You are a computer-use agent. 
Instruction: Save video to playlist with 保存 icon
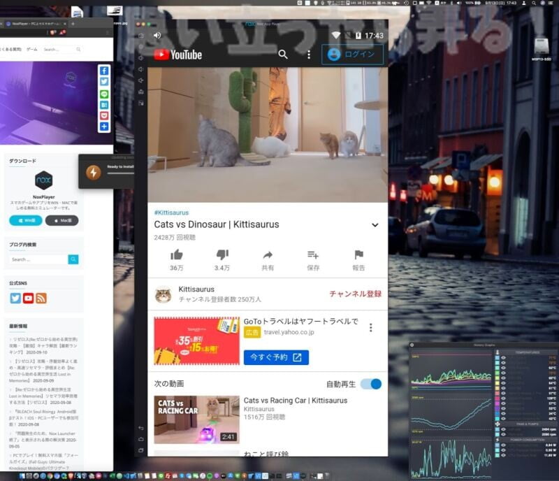coord(313,254)
